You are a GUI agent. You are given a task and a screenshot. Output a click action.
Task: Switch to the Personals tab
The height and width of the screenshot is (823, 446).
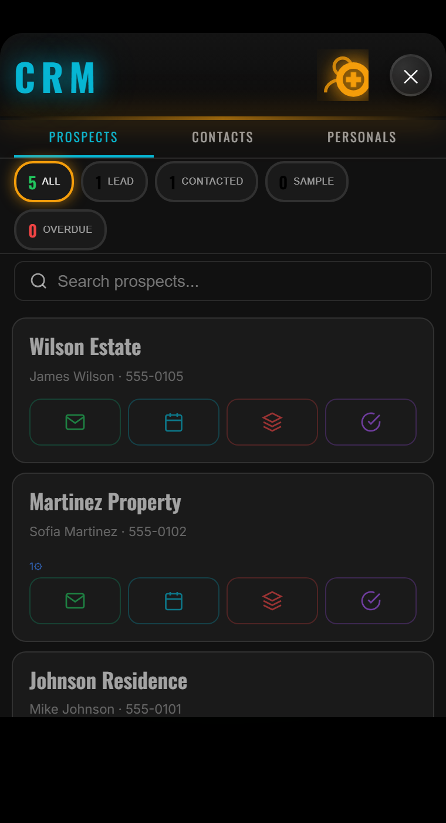[x=361, y=138]
